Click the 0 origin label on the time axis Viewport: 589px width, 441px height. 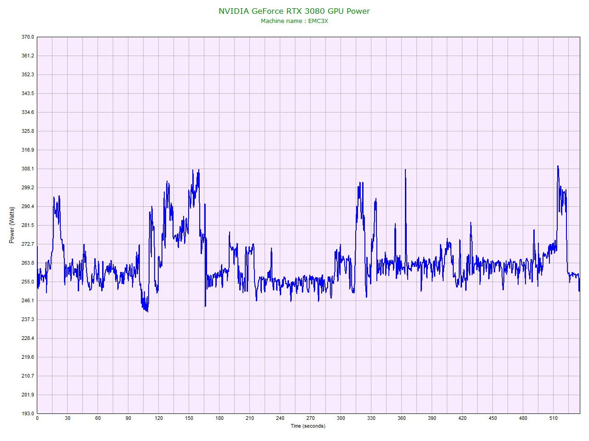(37, 418)
